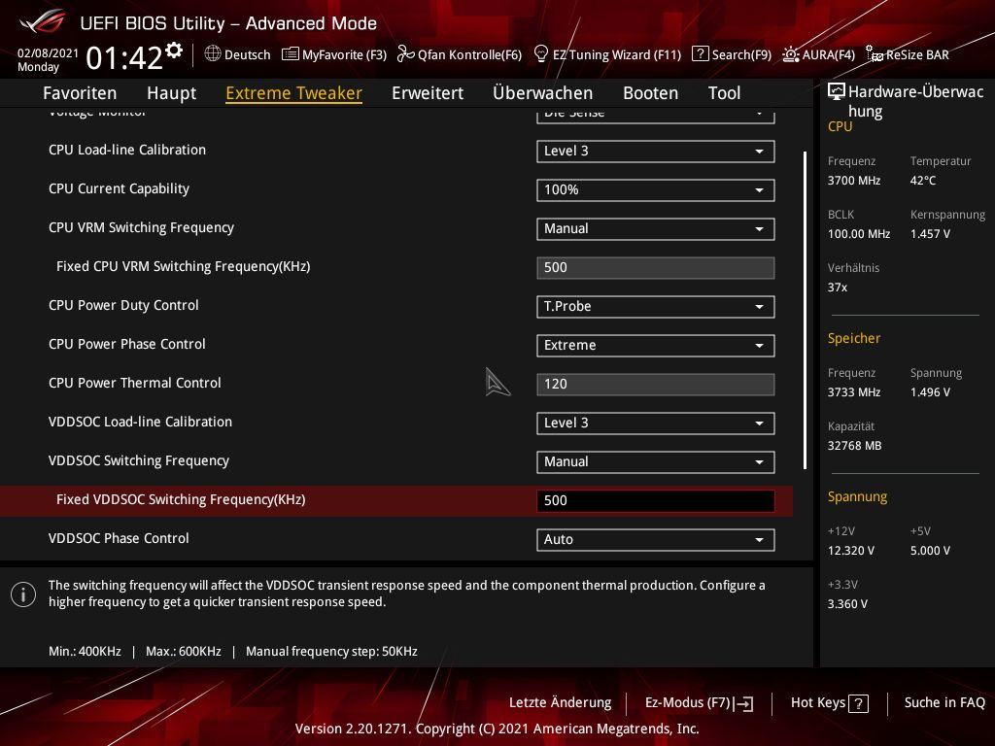
Task: Click the ROG logo icon
Action: coord(43,23)
